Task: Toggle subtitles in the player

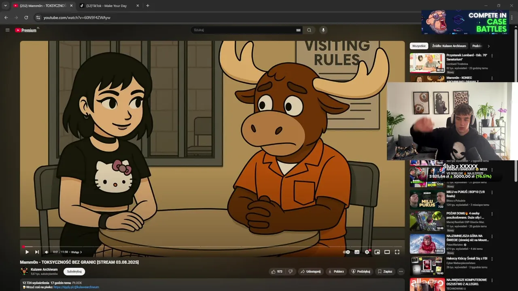Action: (357, 252)
